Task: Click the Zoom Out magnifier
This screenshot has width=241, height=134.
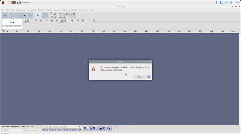Action: (64, 14)
